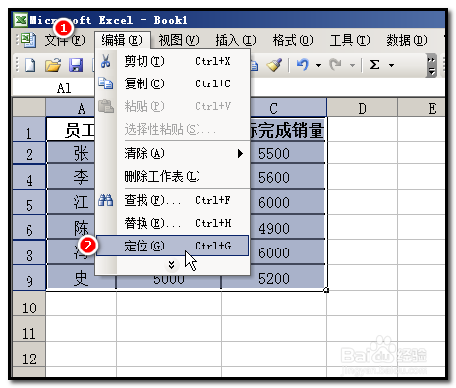Select row 2 header
Screen dimensions: 456x388
pyautogui.click(x=29, y=153)
